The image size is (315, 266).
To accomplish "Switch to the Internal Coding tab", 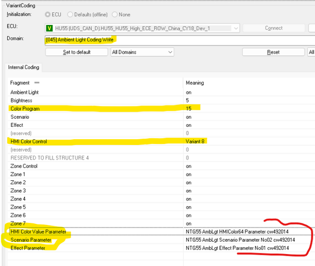I will click(23, 67).
